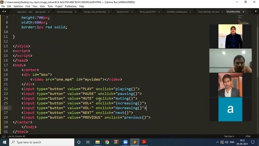Open Zoom from the taskbar
259x146 pixels.
tap(125, 142)
